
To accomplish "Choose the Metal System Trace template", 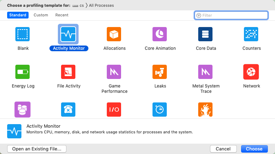I will tap(205, 72).
